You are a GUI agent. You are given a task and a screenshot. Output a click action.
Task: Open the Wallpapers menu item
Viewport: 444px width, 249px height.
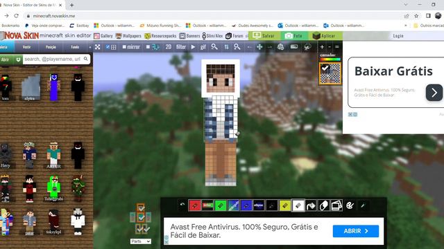pyautogui.click(x=128, y=36)
